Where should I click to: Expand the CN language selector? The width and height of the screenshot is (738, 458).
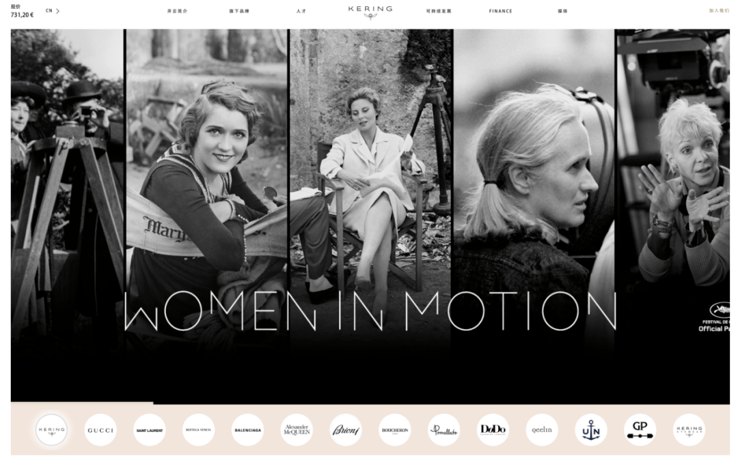pos(53,11)
